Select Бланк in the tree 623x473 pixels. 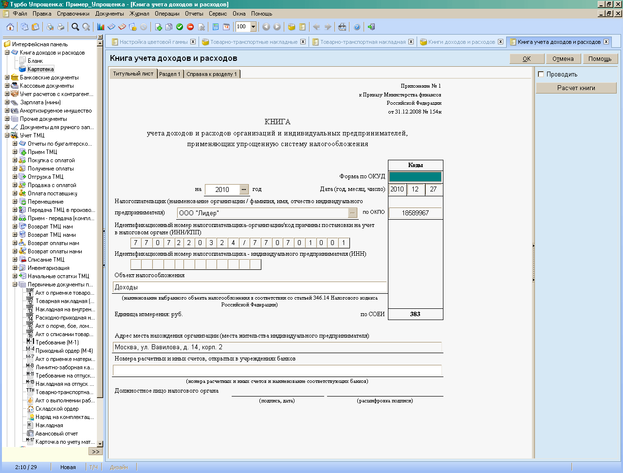click(x=35, y=61)
